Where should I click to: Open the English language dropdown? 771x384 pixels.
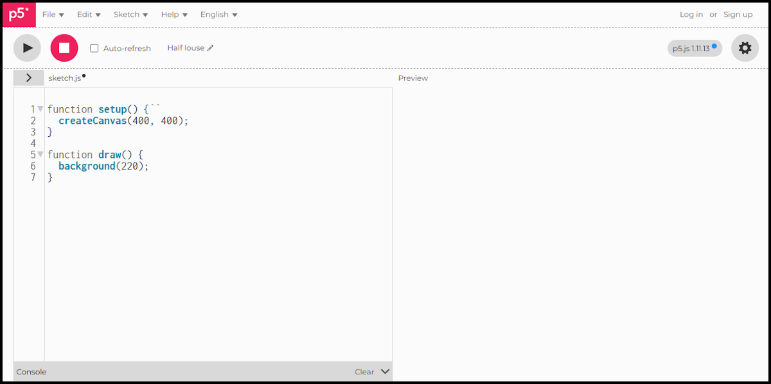218,14
